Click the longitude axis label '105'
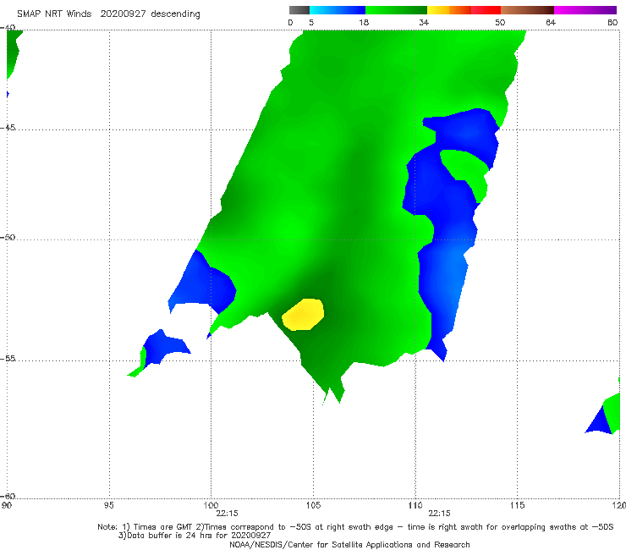 [313, 506]
